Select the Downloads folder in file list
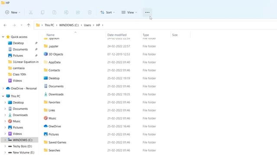 56,94
